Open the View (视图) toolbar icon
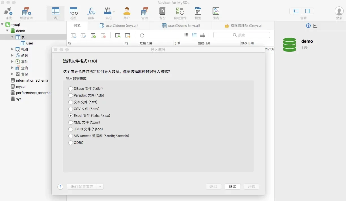This screenshot has width=346, height=201. point(73,11)
